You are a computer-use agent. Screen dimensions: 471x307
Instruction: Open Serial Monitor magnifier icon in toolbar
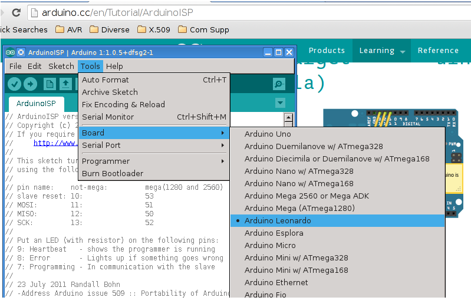tap(279, 84)
